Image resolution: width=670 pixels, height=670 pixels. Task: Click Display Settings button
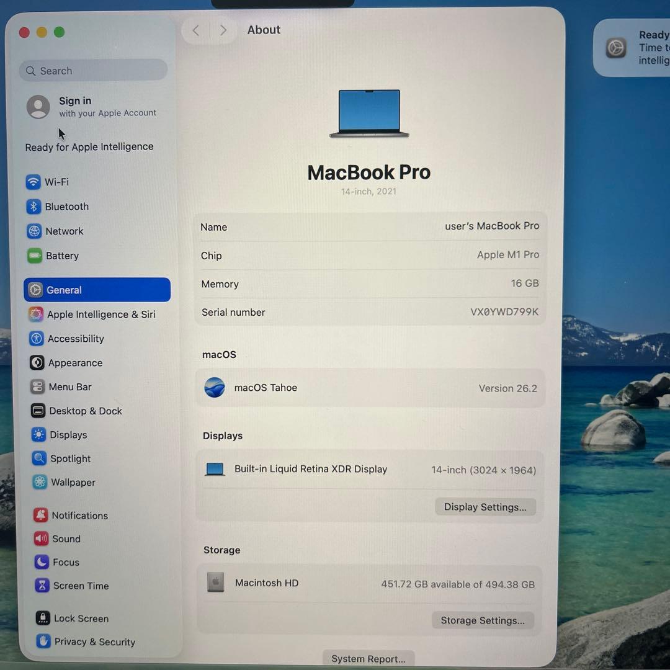coord(486,507)
